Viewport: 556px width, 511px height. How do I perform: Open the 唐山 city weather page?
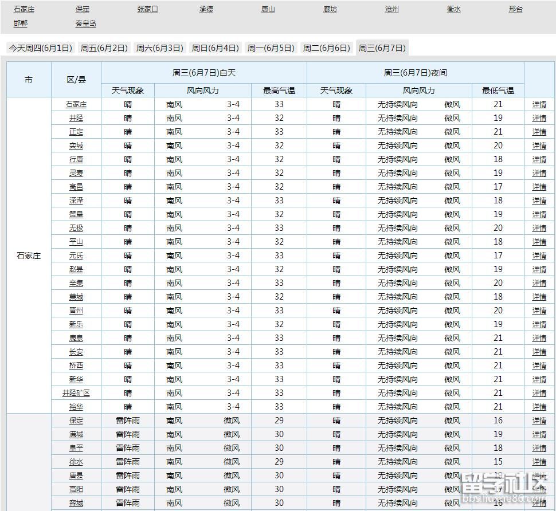point(268,10)
